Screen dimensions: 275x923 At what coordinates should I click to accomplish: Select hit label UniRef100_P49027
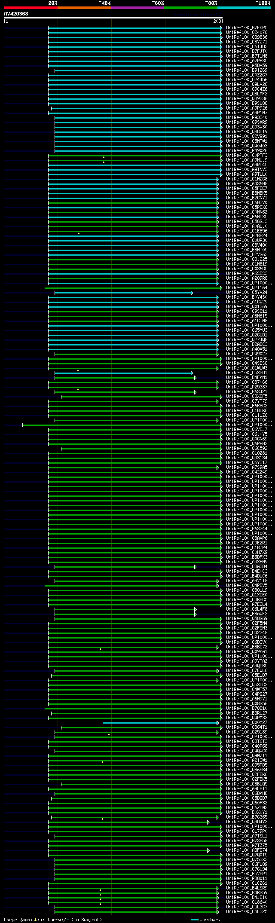coord(247,354)
